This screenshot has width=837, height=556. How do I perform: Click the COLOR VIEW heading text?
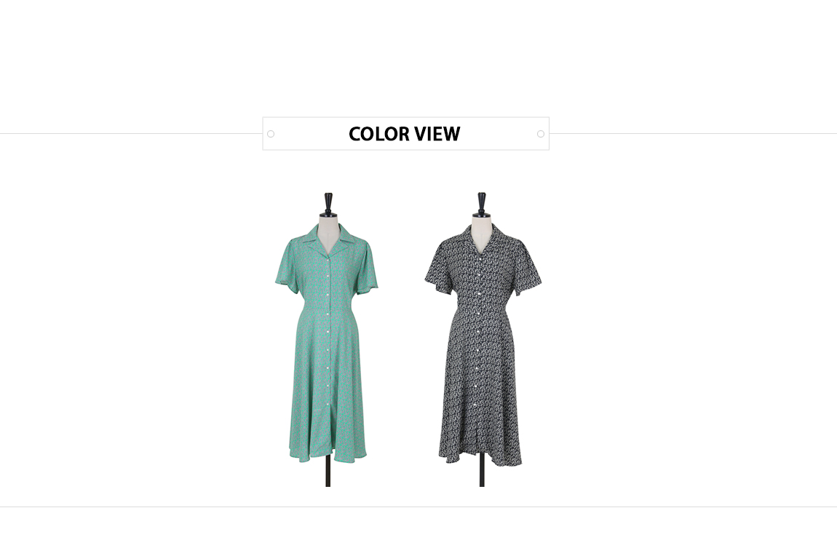404,134
